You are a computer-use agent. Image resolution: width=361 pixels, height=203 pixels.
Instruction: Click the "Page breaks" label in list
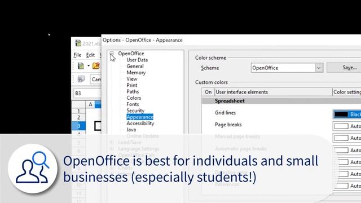click(x=228, y=125)
